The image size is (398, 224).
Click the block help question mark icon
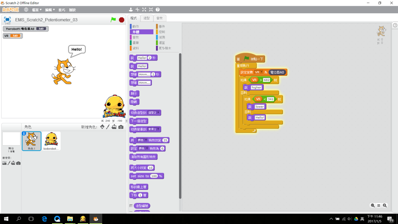pos(157,10)
